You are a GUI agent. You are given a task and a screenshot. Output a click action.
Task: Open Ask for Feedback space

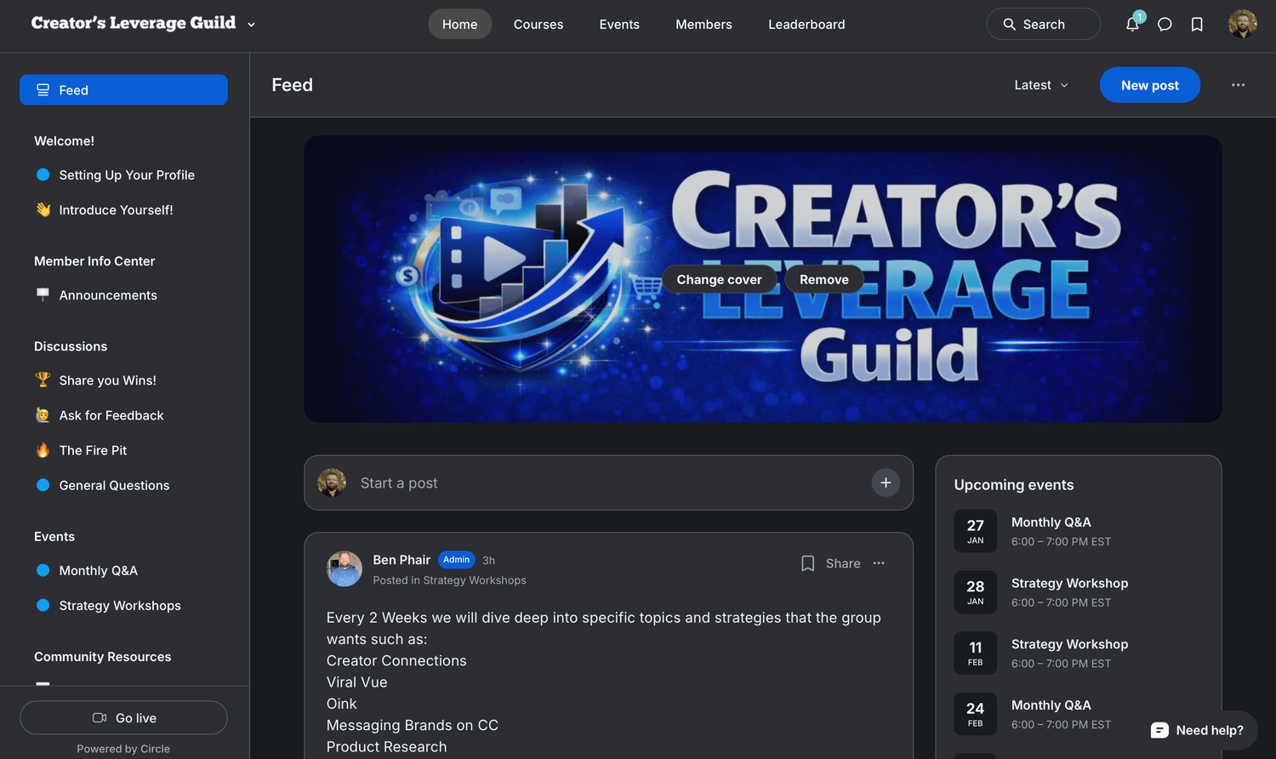[x=123, y=415]
